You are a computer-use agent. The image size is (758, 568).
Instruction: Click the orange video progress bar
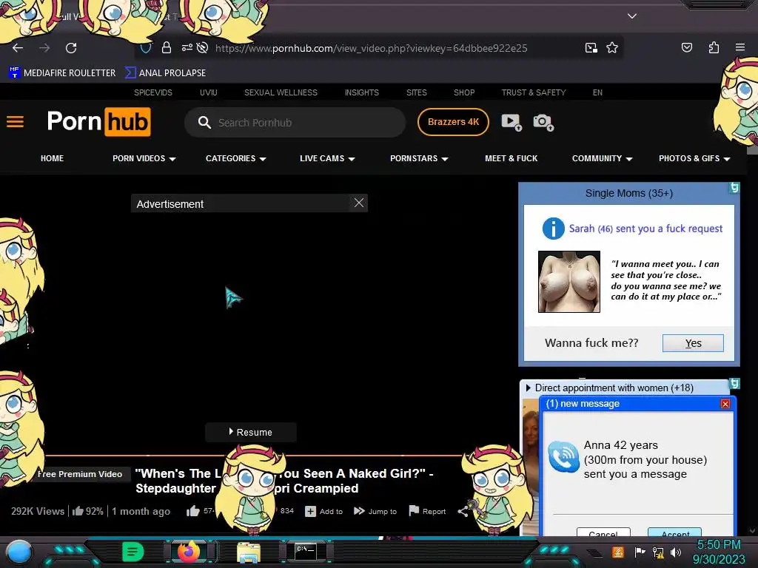(x=254, y=455)
